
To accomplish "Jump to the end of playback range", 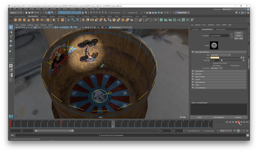I will pos(247,122).
